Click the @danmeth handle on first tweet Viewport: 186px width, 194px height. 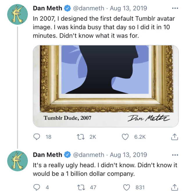[88, 8]
